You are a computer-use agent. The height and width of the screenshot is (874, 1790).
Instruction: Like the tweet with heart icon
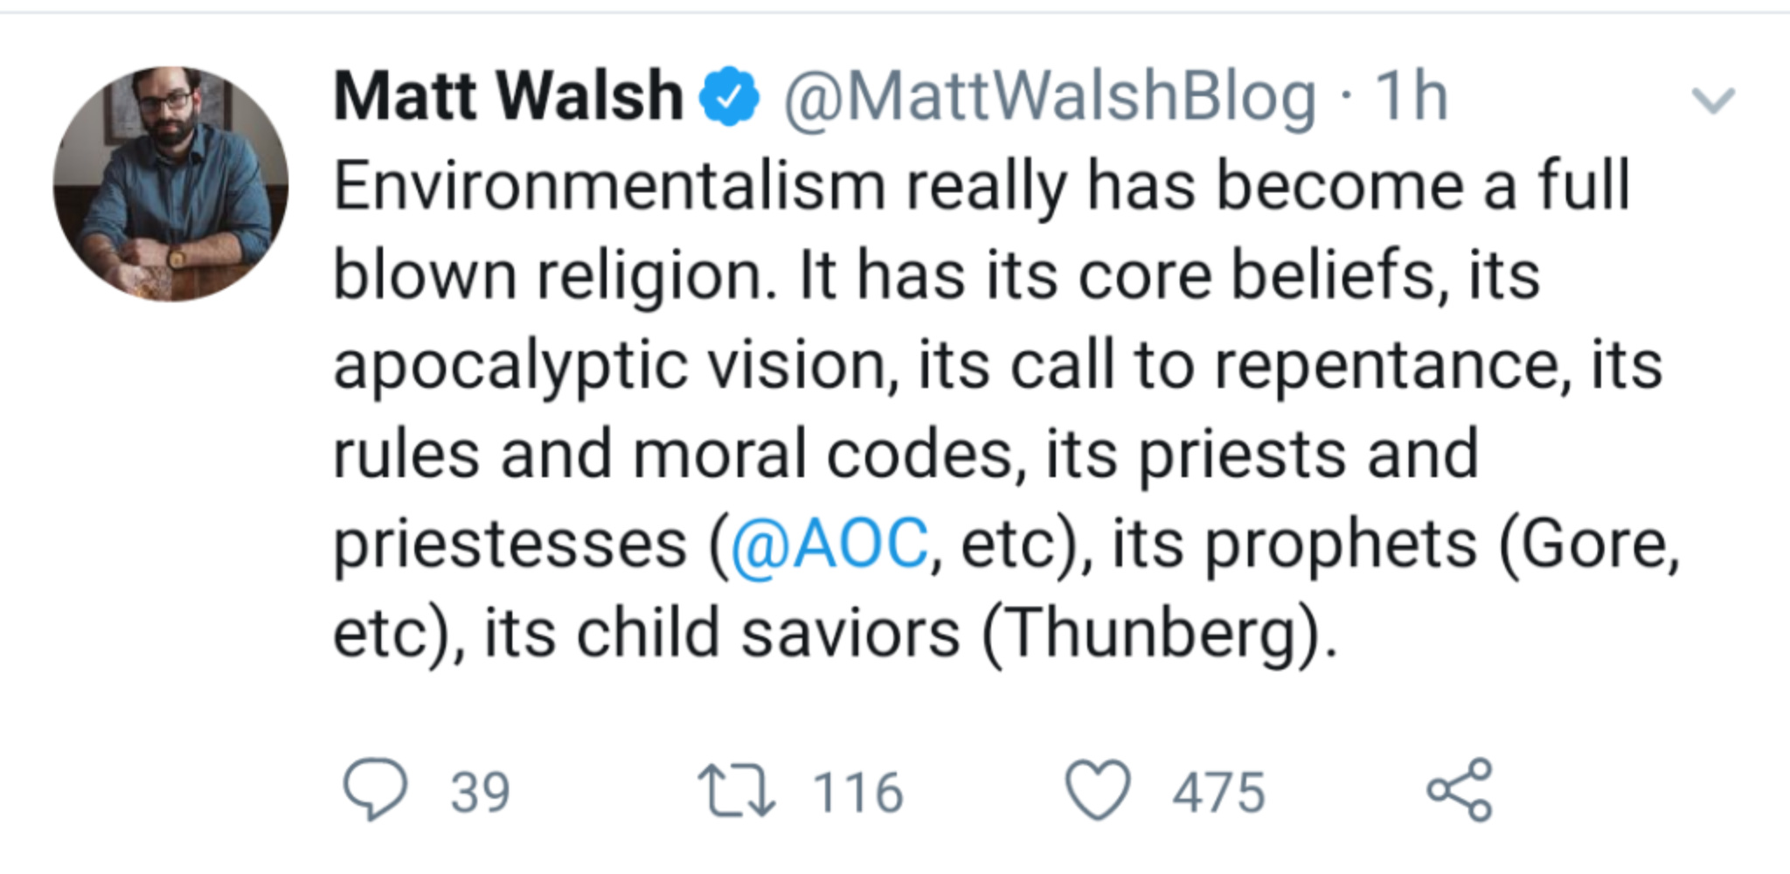pyautogui.click(x=1098, y=790)
